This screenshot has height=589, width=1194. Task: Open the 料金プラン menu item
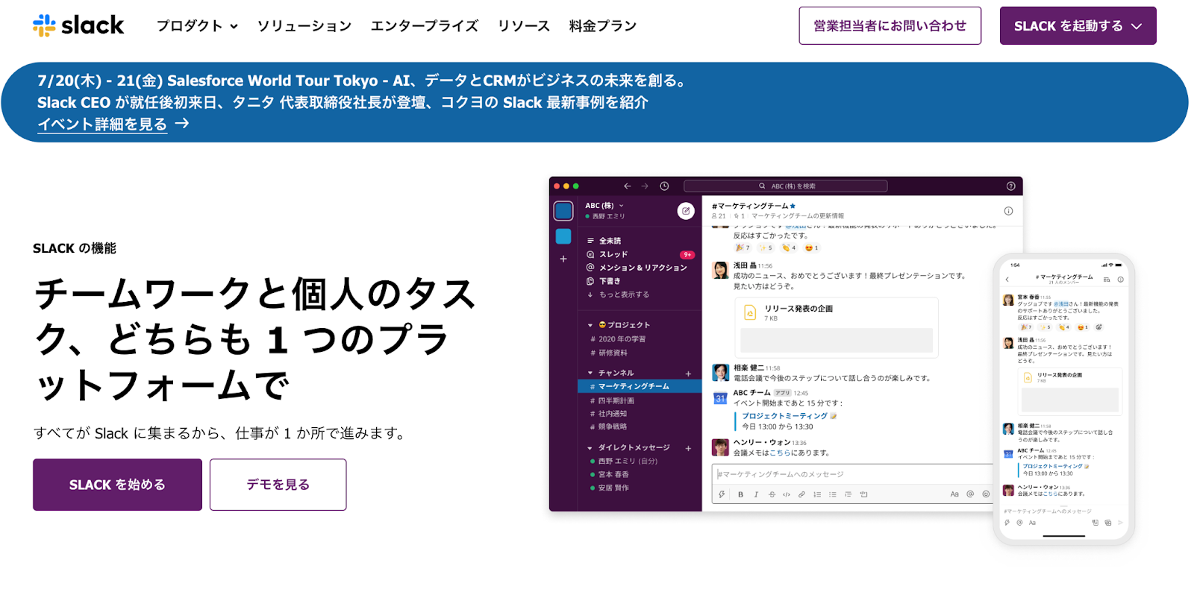(x=603, y=26)
